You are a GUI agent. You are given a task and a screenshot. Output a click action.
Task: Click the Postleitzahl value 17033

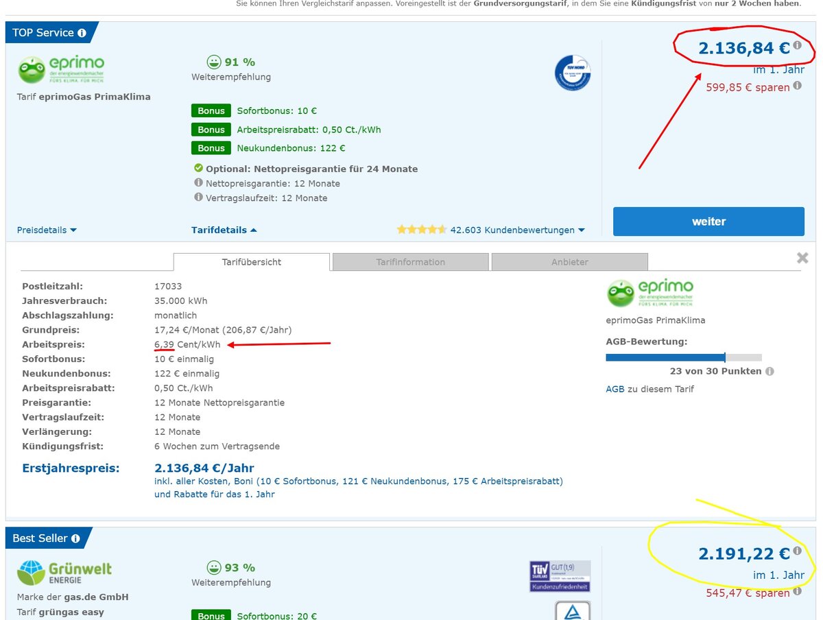click(x=168, y=286)
